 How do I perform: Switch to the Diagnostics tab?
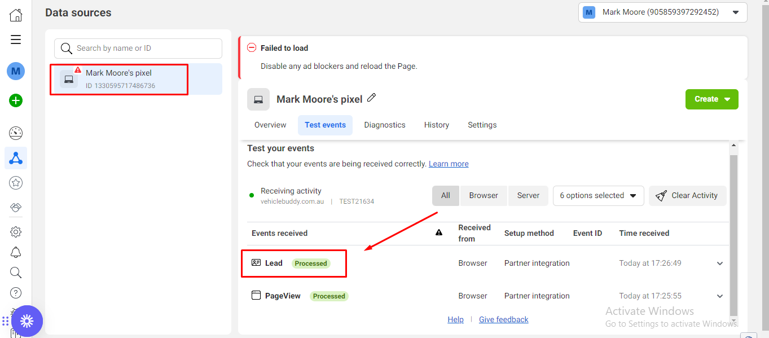tap(385, 125)
